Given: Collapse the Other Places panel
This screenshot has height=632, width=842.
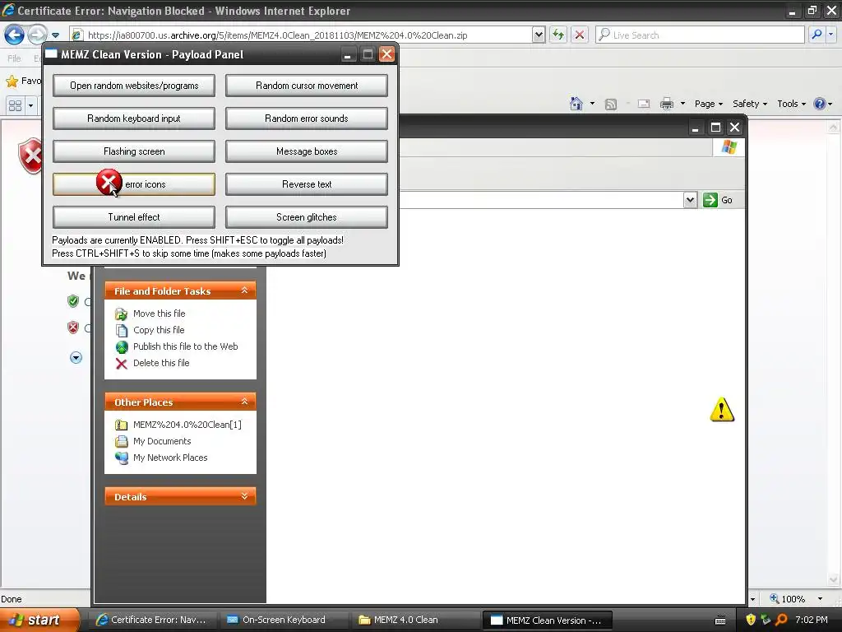Looking at the screenshot, I should click(244, 402).
